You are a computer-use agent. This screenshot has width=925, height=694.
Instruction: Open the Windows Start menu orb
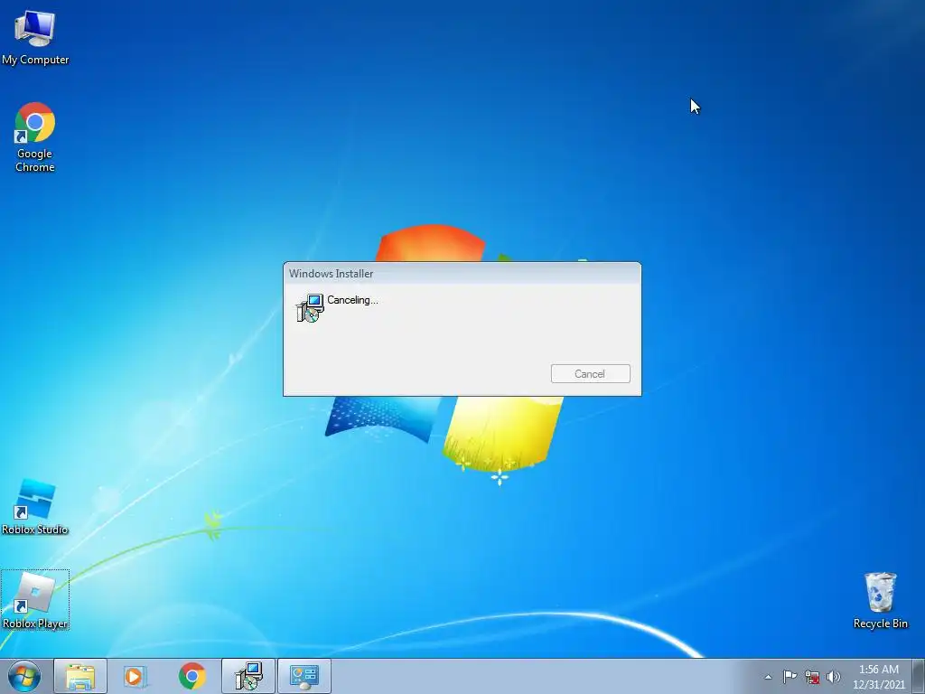click(x=24, y=676)
